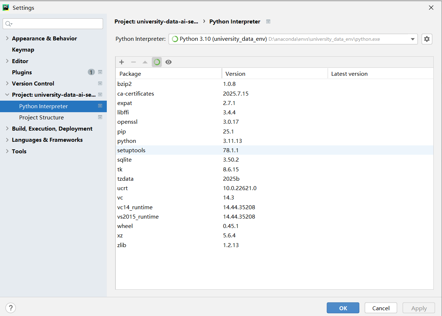Collapse the Project: university-data-ai-se... section
The image size is (442, 316).
tap(7, 95)
